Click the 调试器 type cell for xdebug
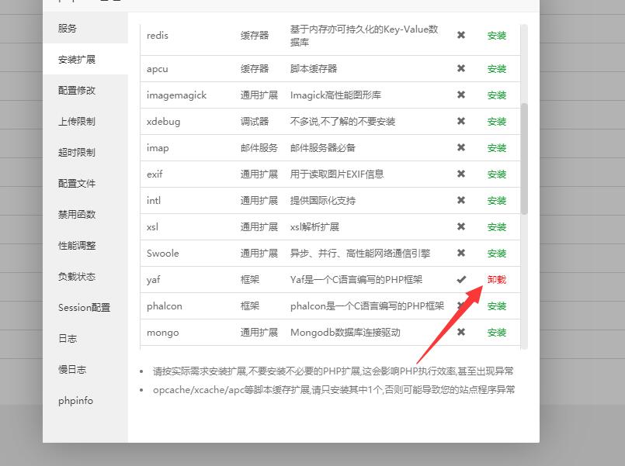The image size is (625, 466). (x=255, y=122)
